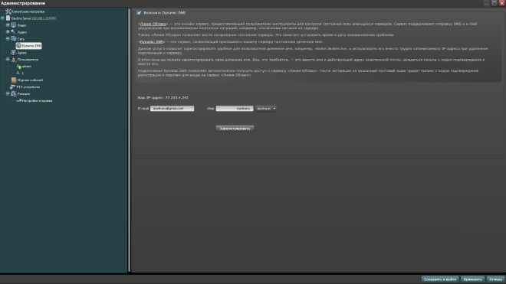This screenshot has width=506, height=284.
Task: Expand the Video tree node
Action: point(8,24)
